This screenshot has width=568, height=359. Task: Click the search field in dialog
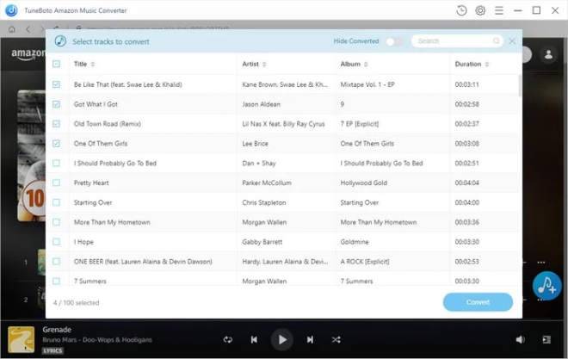[x=453, y=41]
